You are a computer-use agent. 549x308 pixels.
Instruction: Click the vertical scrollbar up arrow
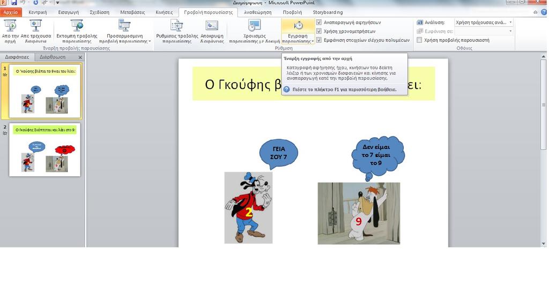[x=544, y=56]
